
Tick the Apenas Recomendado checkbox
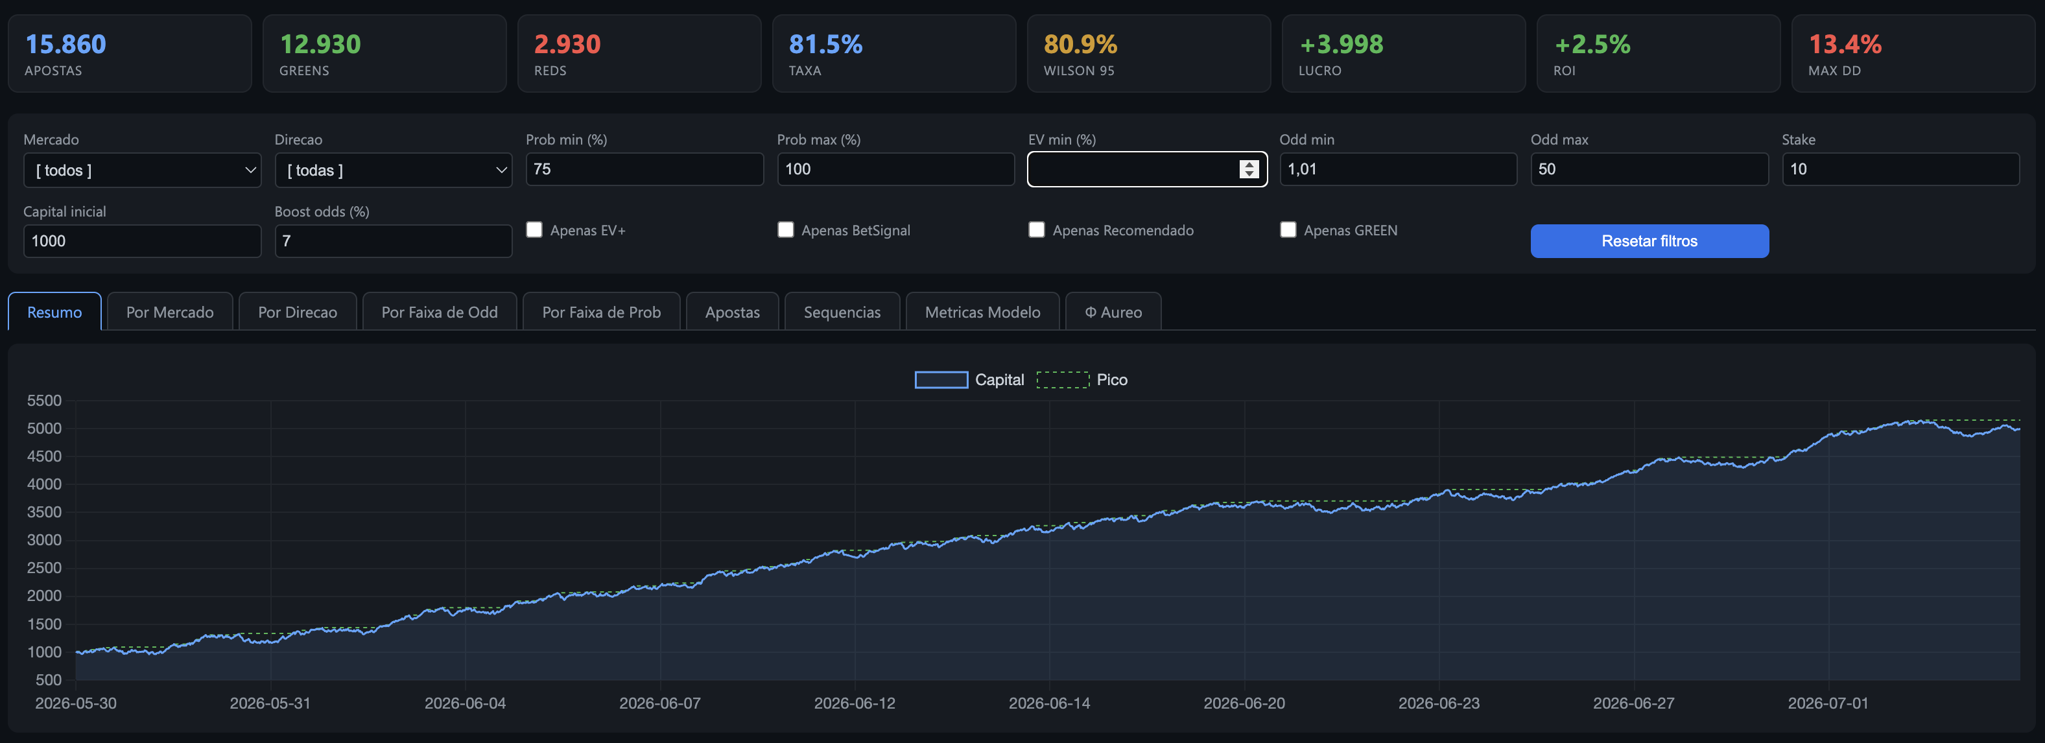point(1037,230)
